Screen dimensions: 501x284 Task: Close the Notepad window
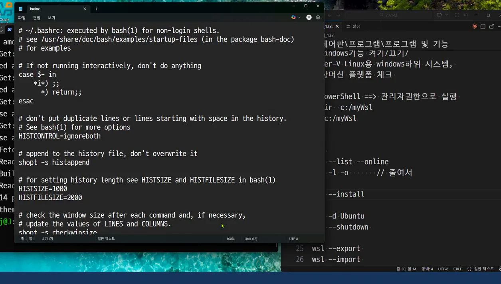(x=318, y=6)
